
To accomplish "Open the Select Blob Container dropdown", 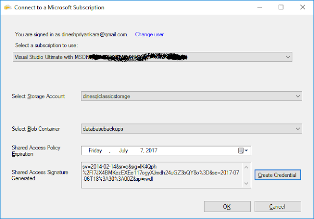I will 298,129.
